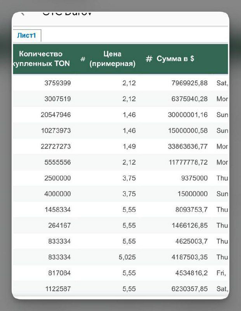Select cell with quantity 1122587
241x311 pixels.
[58, 289]
